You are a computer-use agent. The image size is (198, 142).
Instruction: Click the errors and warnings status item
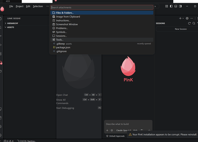9,141
